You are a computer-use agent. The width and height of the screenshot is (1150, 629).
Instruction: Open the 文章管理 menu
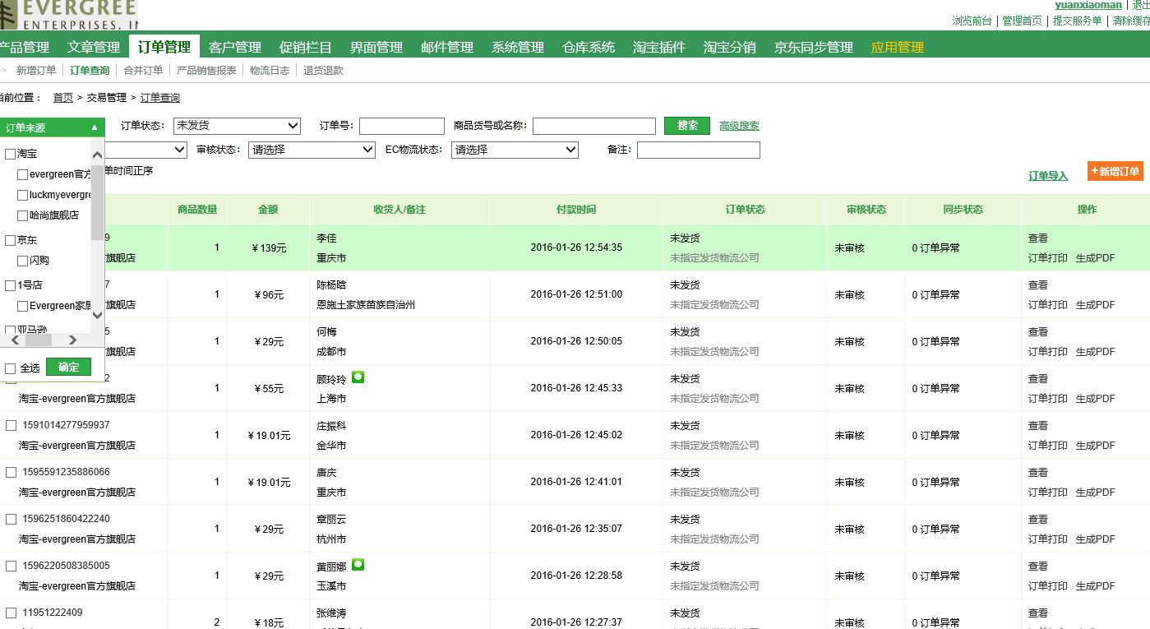point(94,48)
